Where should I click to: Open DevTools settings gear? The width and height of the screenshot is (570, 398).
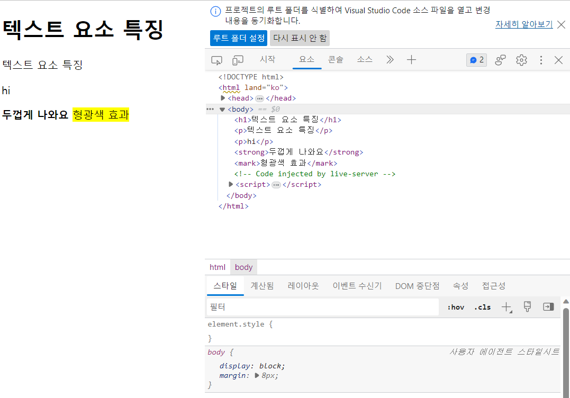coord(521,60)
